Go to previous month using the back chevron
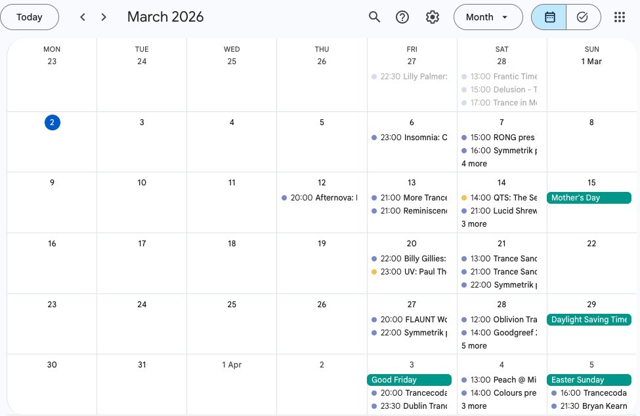 [x=83, y=17]
